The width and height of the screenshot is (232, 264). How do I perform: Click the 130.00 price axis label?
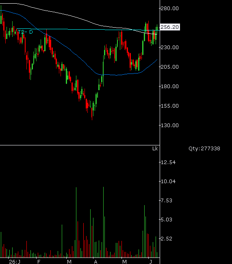(x=169, y=126)
